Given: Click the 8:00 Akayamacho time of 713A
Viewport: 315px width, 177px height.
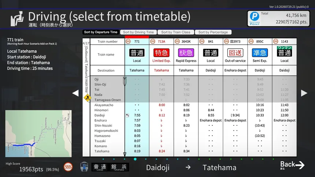Looking at the screenshot, I should 162,105.
